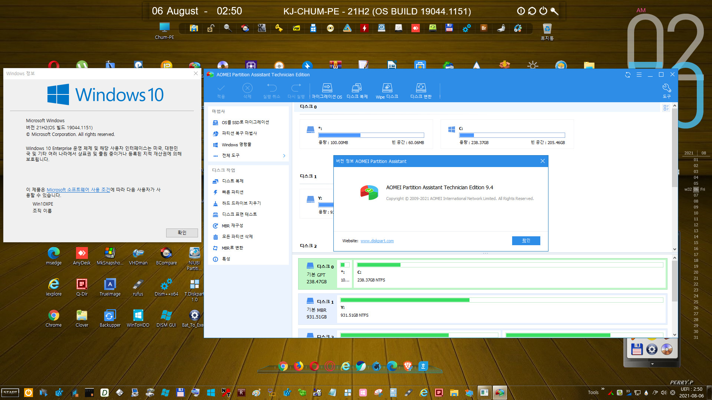Image resolution: width=712 pixels, height=400 pixels.
Task: Click the Migrate OS toolbar icon in AOMEI
Action: pos(327,91)
